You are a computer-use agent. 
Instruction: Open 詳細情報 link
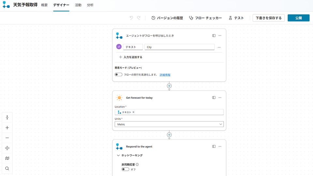(x=165, y=75)
